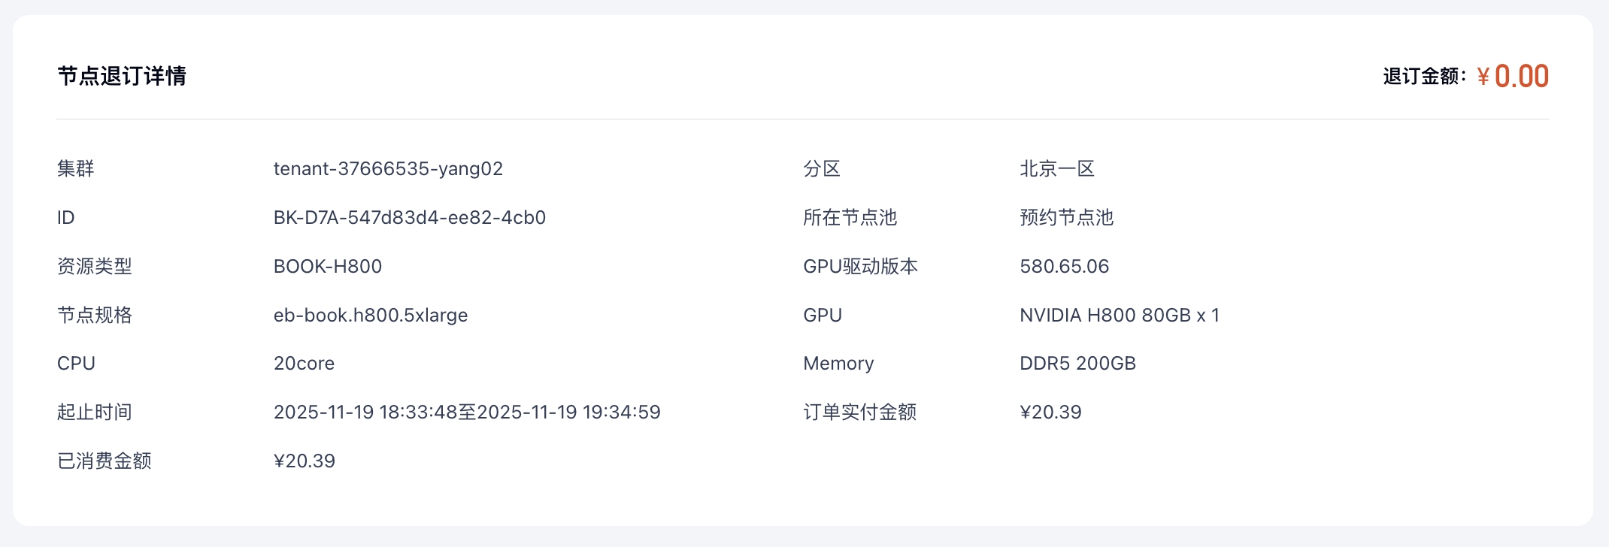Click the start-end time range value
The height and width of the screenshot is (547, 1609).
pos(467,412)
